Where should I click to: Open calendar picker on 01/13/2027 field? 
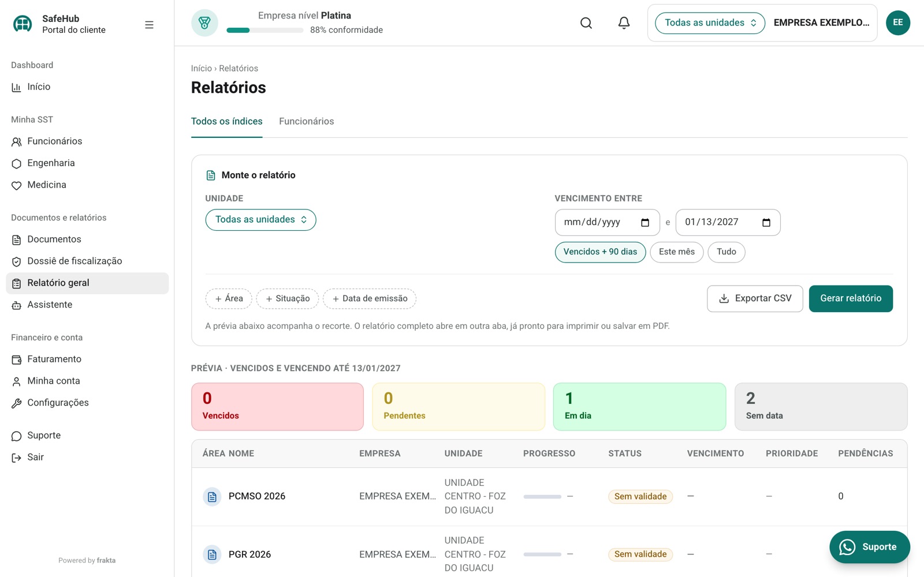click(766, 222)
